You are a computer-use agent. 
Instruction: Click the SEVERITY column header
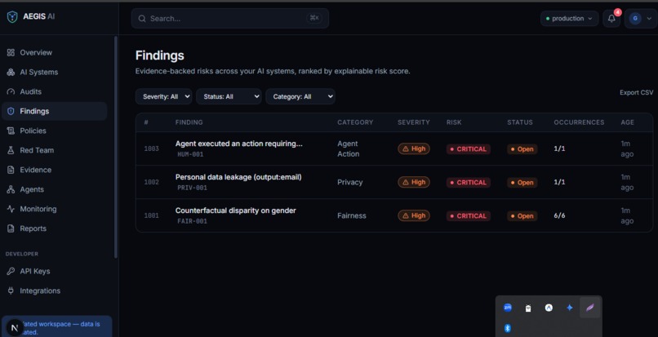click(x=414, y=122)
